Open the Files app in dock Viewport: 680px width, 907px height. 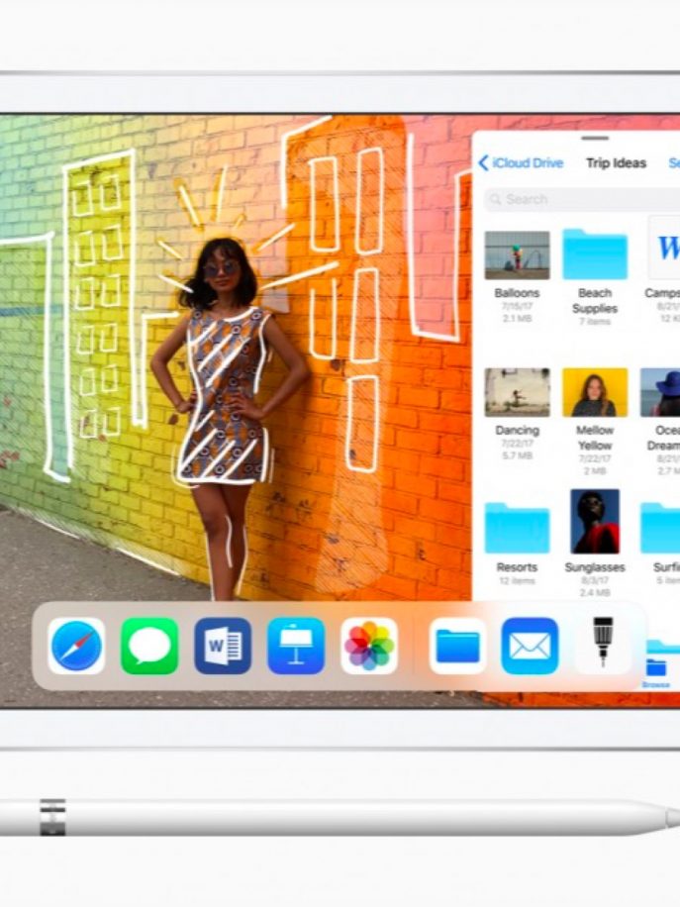coord(457,647)
